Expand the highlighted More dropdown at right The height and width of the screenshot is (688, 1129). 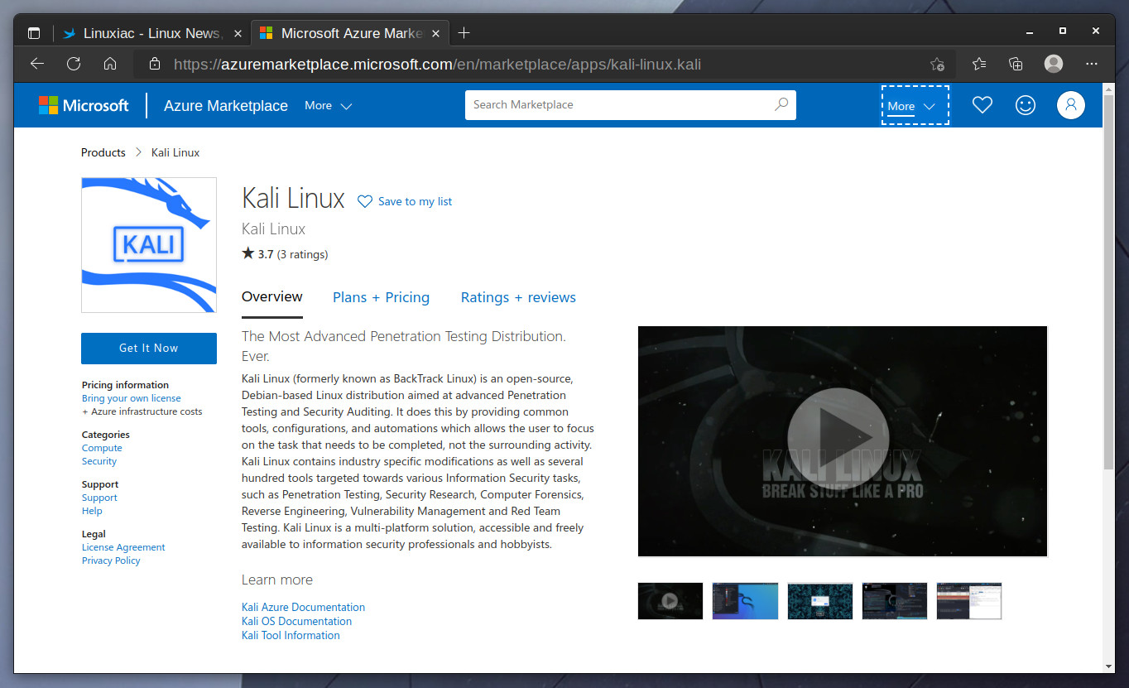point(915,105)
